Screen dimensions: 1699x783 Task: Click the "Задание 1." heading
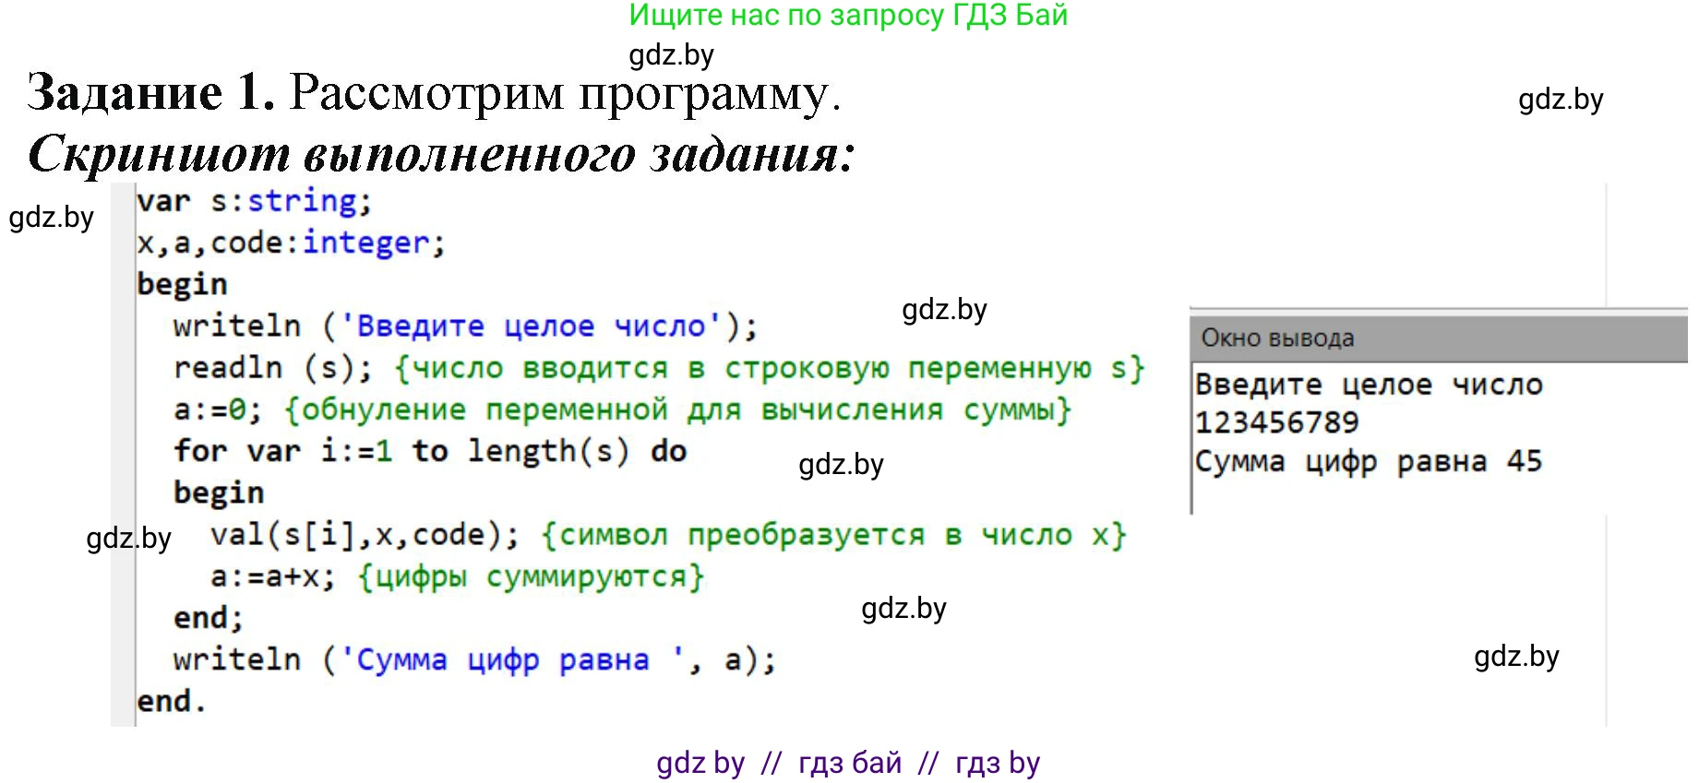(x=151, y=92)
